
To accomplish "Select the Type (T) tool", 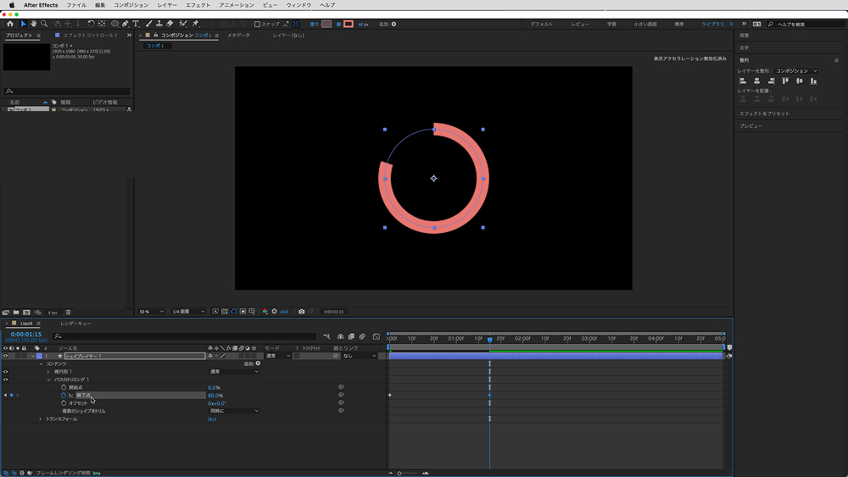I will [136, 24].
